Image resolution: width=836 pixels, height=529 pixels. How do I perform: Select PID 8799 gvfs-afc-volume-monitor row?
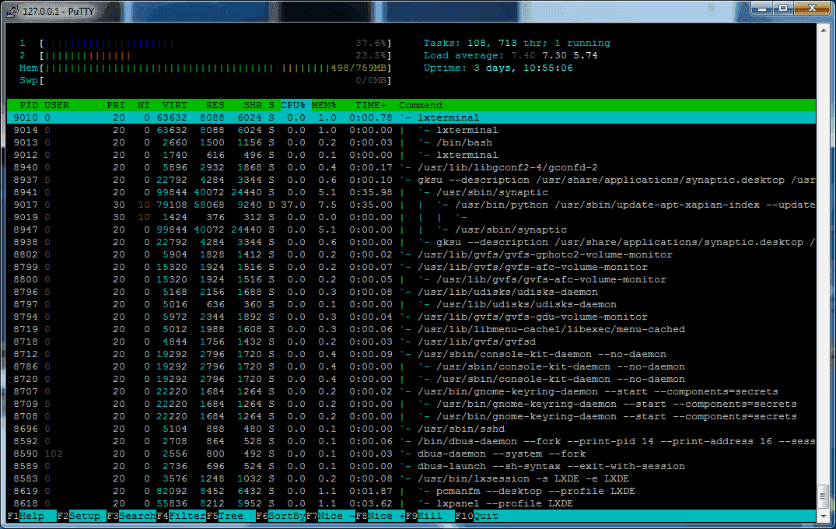click(411, 267)
